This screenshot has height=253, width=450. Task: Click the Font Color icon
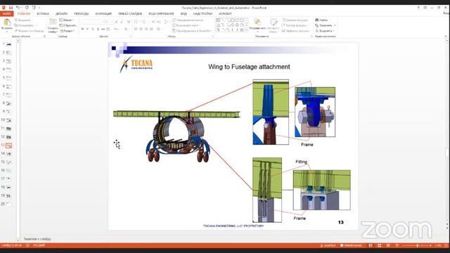point(126,29)
